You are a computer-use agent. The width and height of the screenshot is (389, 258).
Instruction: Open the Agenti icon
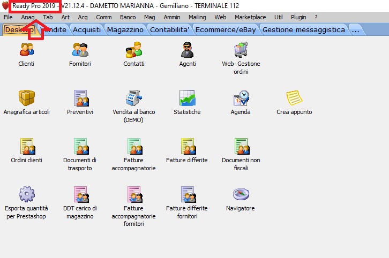click(x=188, y=49)
